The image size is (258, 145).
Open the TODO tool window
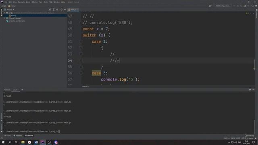(x=8, y=136)
